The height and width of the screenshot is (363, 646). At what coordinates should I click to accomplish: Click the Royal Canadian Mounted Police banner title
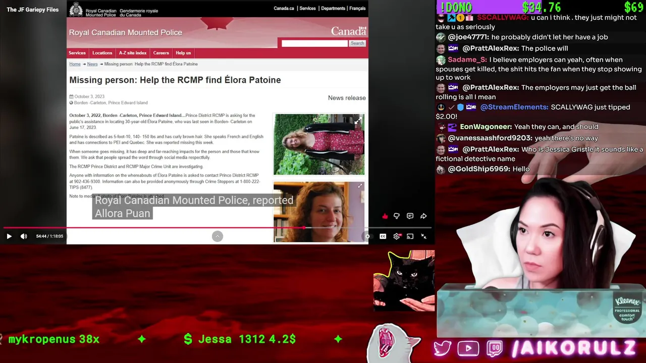pos(126,32)
